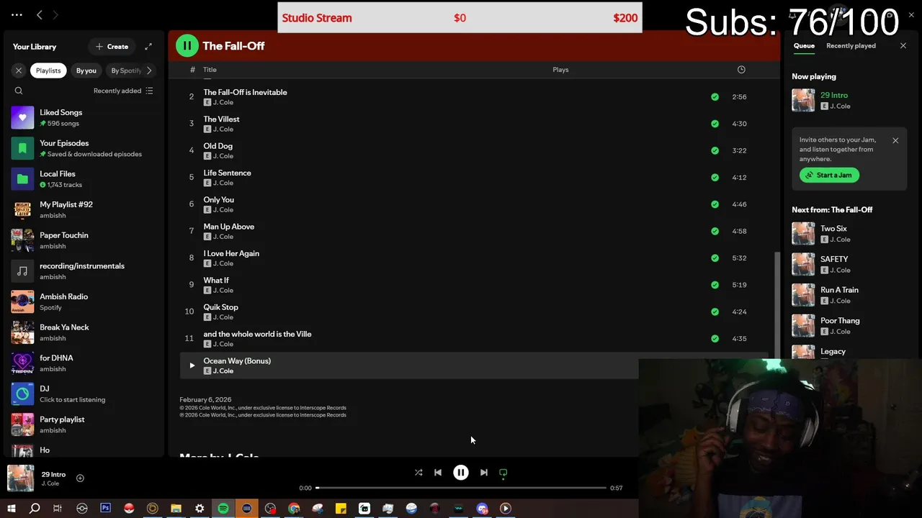This screenshot has width=922, height=518.
Task: Click the playback progress bar
Action: coord(461,488)
